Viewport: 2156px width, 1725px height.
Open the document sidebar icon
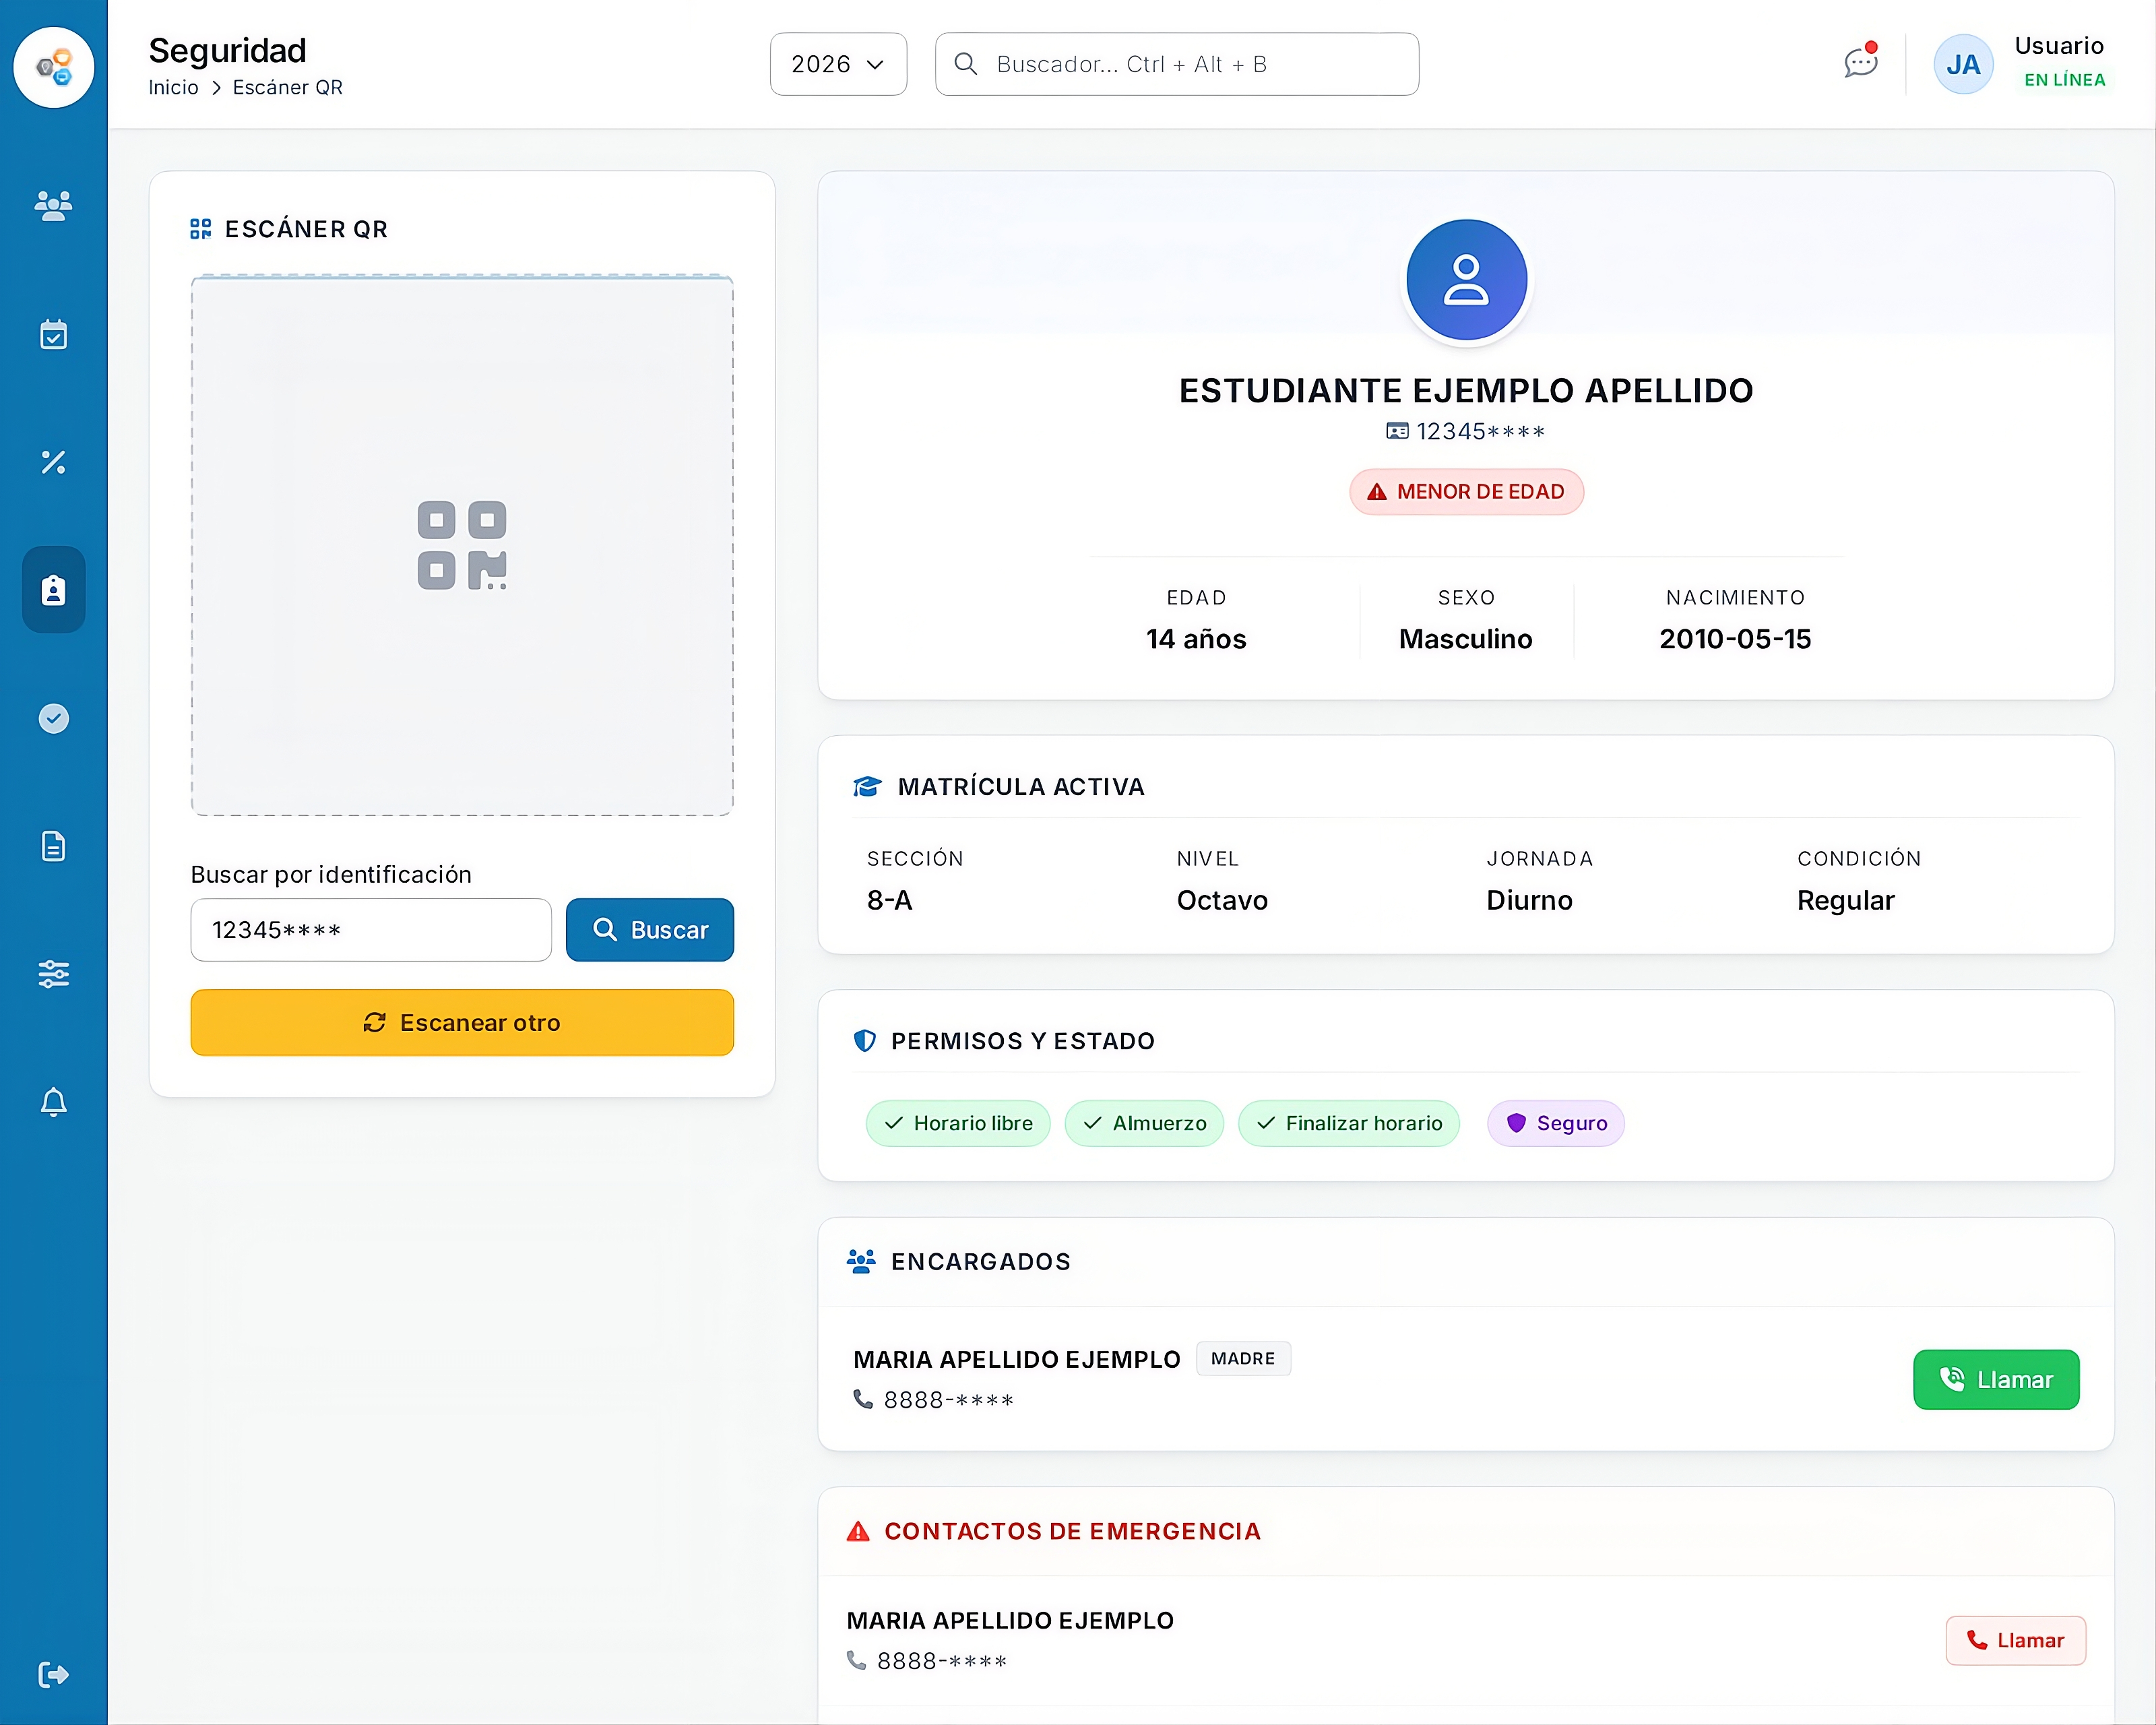(54, 846)
